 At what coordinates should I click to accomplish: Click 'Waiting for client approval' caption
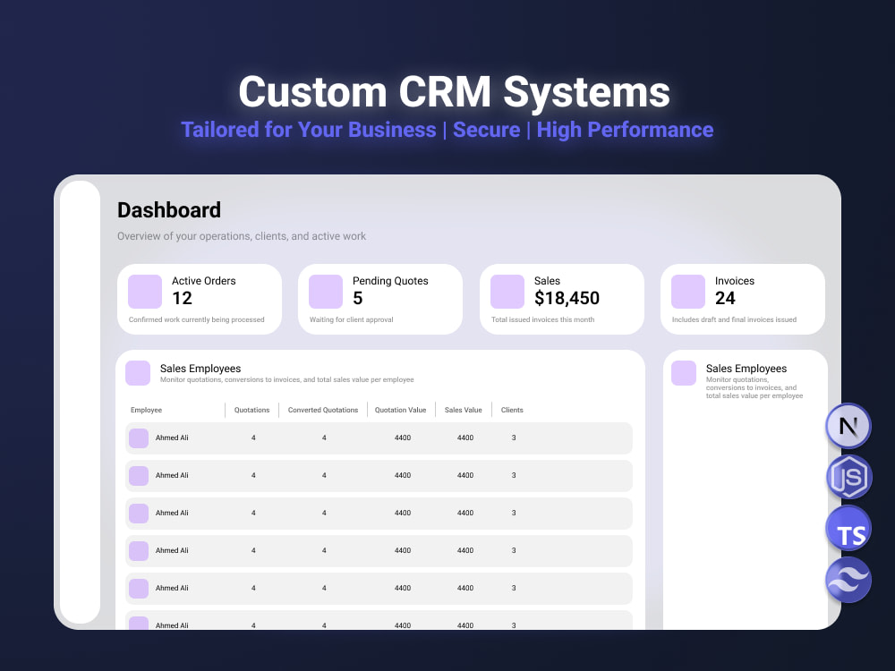pyautogui.click(x=352, y=319)
